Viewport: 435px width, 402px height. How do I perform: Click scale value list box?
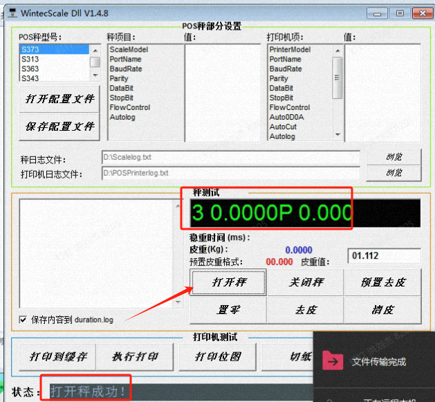[223, 93]
